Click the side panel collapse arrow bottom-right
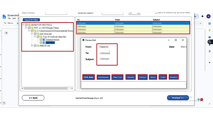The height and width of the screenshot is (120, 213). pos(209,104)
